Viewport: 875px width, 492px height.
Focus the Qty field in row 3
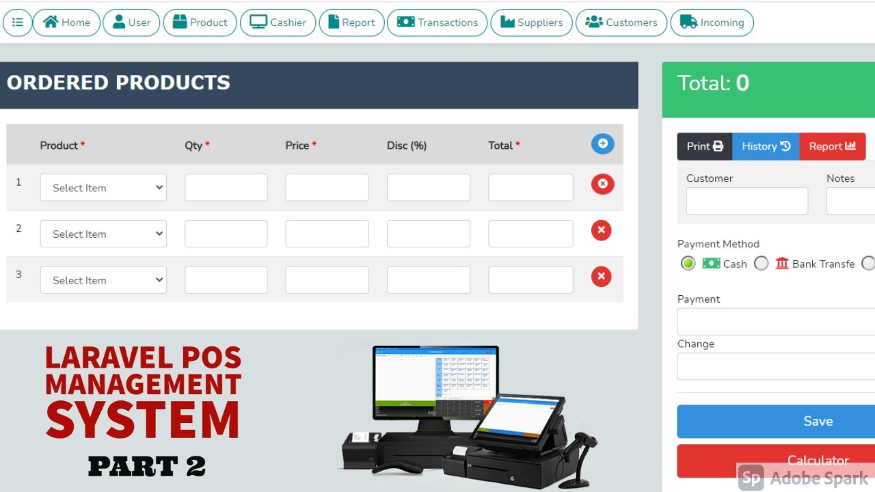pyautogui.click(x=226, y=280)
